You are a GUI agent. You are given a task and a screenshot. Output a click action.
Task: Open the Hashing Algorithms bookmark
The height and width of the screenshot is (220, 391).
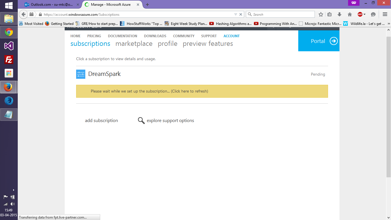pos(231,24)
